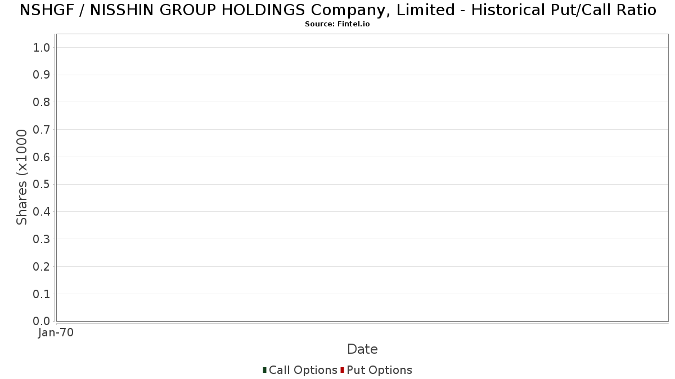Toggle the Put Options legend label
Viewport: 675px width, 379px height.
(380, 370)
